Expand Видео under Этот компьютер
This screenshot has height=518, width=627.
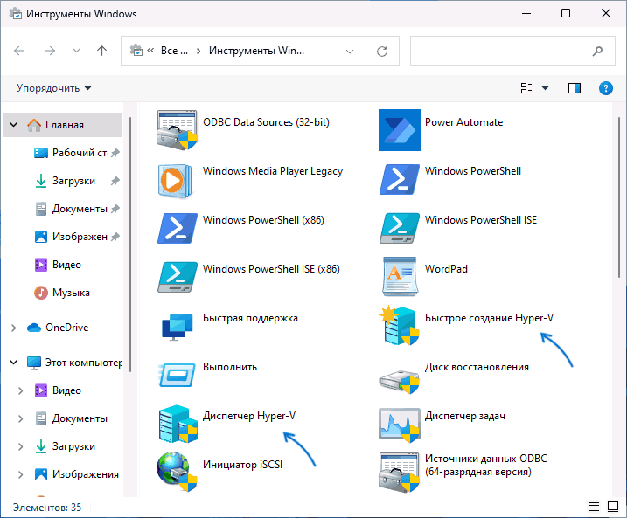[20, 390]
